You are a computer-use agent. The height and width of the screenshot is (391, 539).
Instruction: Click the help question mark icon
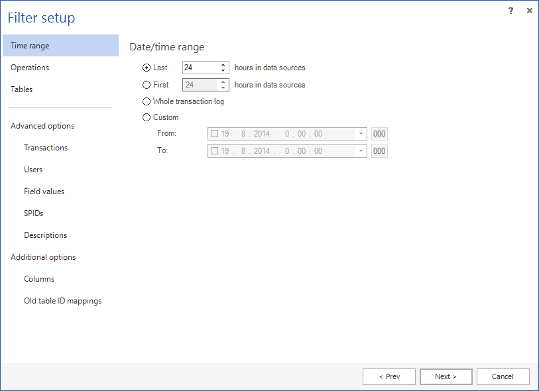(510, 11)
